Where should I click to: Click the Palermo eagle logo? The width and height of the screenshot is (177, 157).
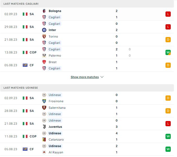coord(44,56)
